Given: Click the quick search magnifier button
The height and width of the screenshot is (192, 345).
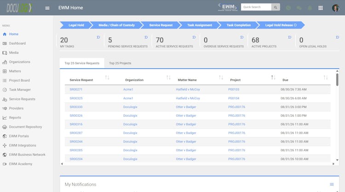Looking at the screenshot, I should [x=276, y=7].
